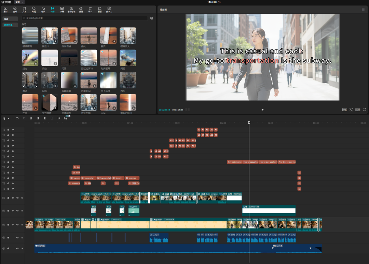The height and width of the screenshot is (264, 369).
Task: Lock the topmost text track
Action: (8, 130)
